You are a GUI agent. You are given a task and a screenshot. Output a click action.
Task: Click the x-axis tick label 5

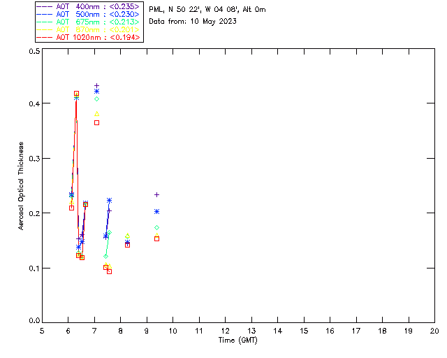tap(42, 331)
